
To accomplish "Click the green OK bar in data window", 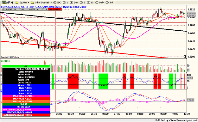I will click(x=26, y=66).
